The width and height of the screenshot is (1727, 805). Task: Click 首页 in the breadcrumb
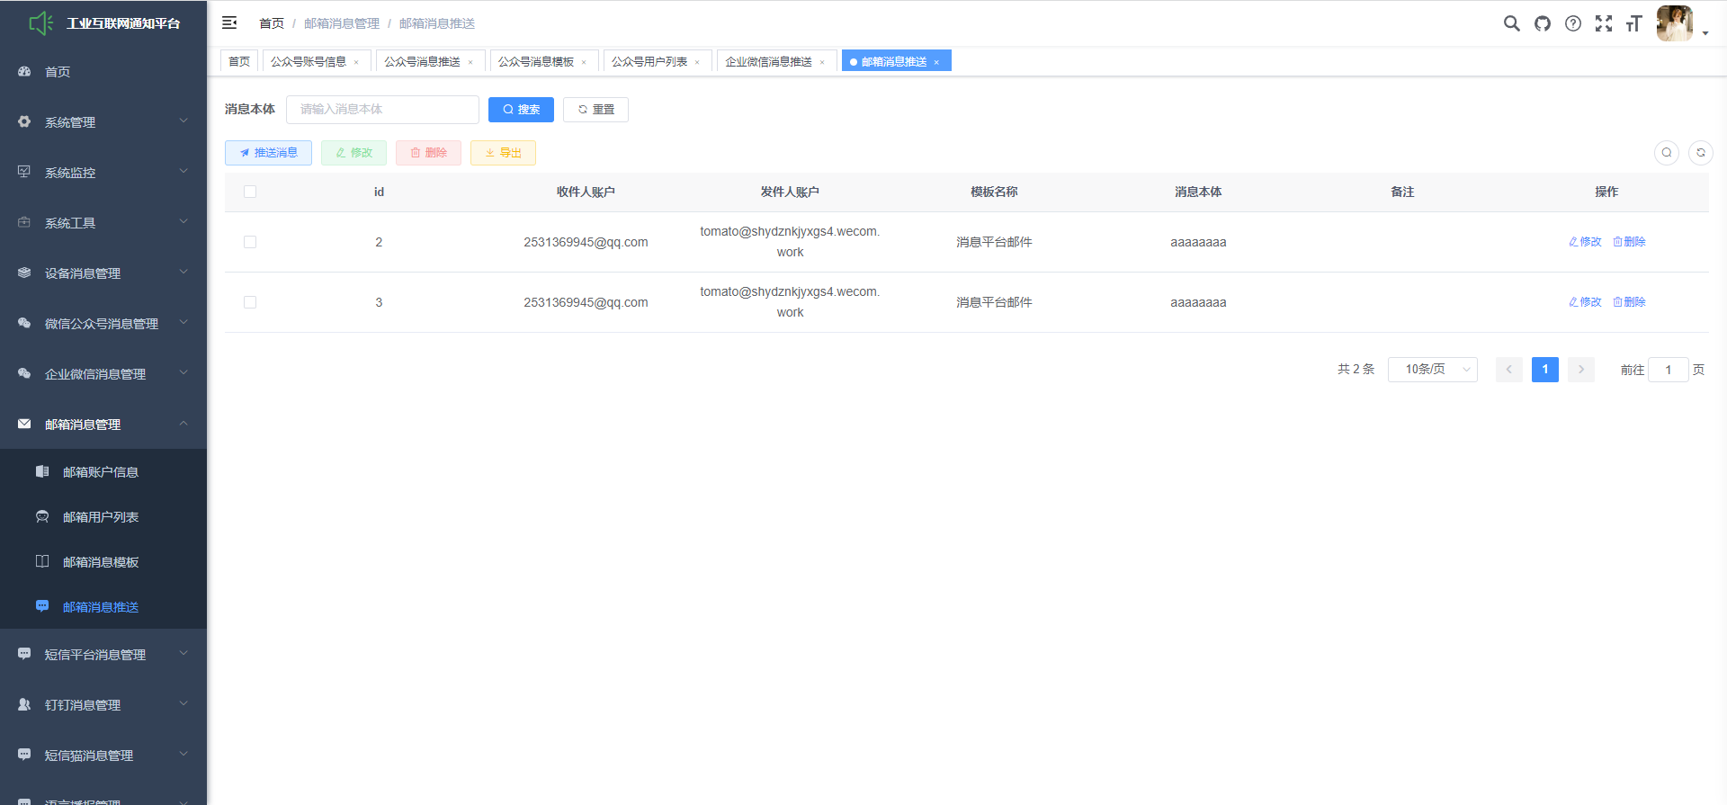tap(272, 23)
